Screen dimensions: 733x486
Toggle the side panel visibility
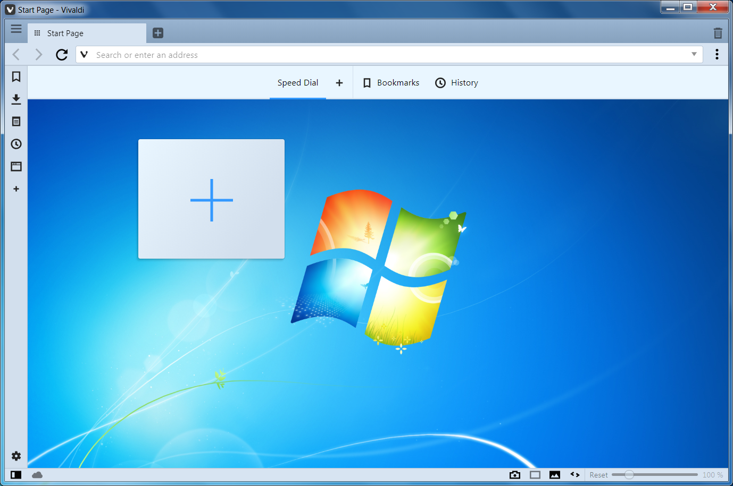16,475
